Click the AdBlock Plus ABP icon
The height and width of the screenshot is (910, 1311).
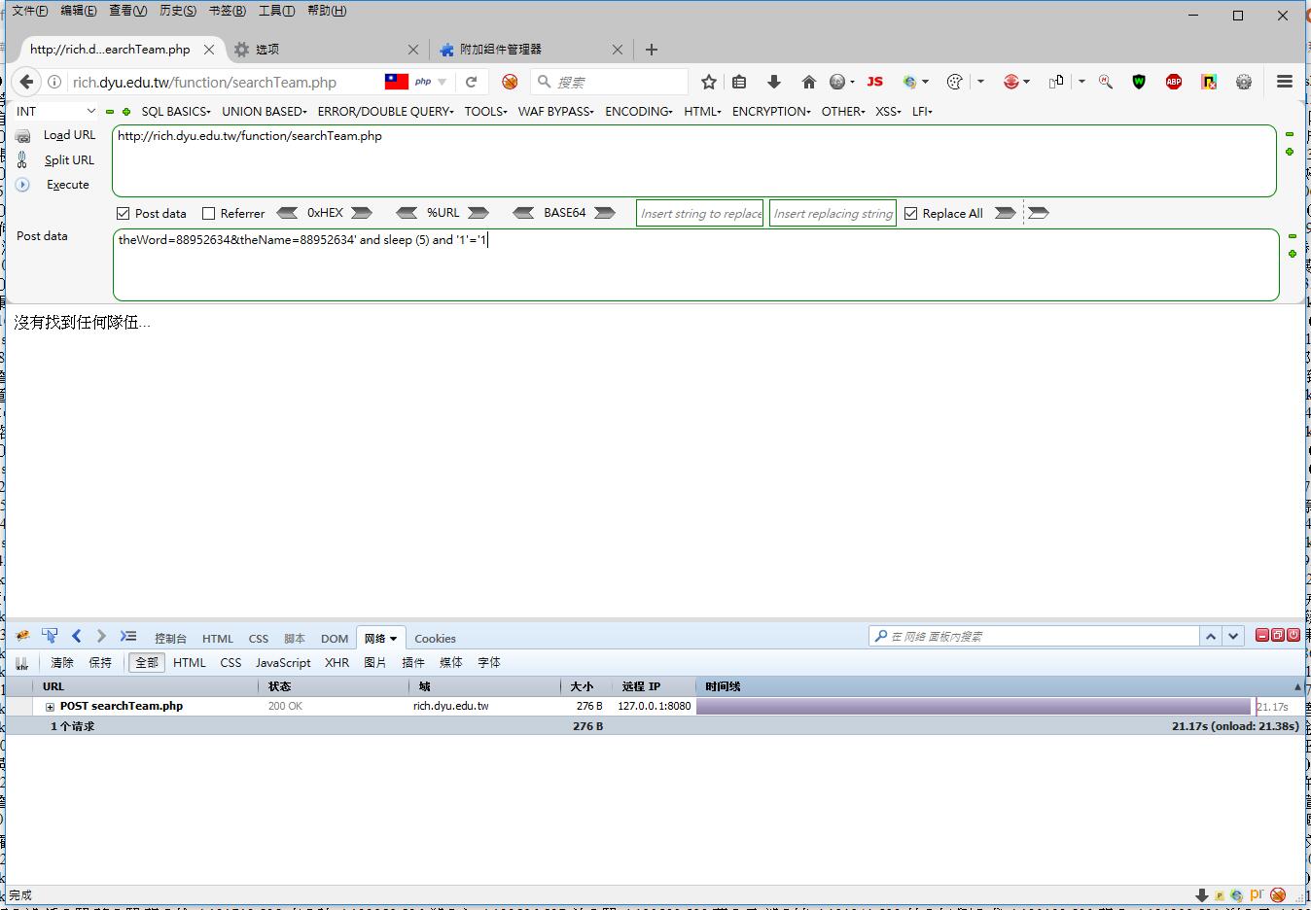(1174, 82)
